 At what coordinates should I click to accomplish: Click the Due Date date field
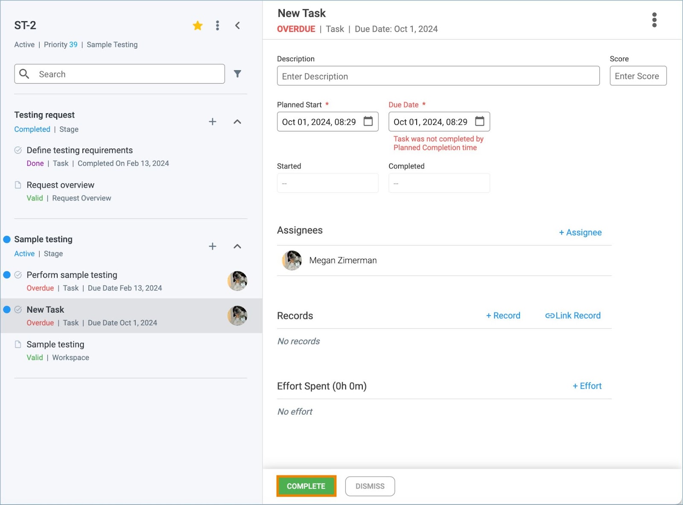point(439,122)
